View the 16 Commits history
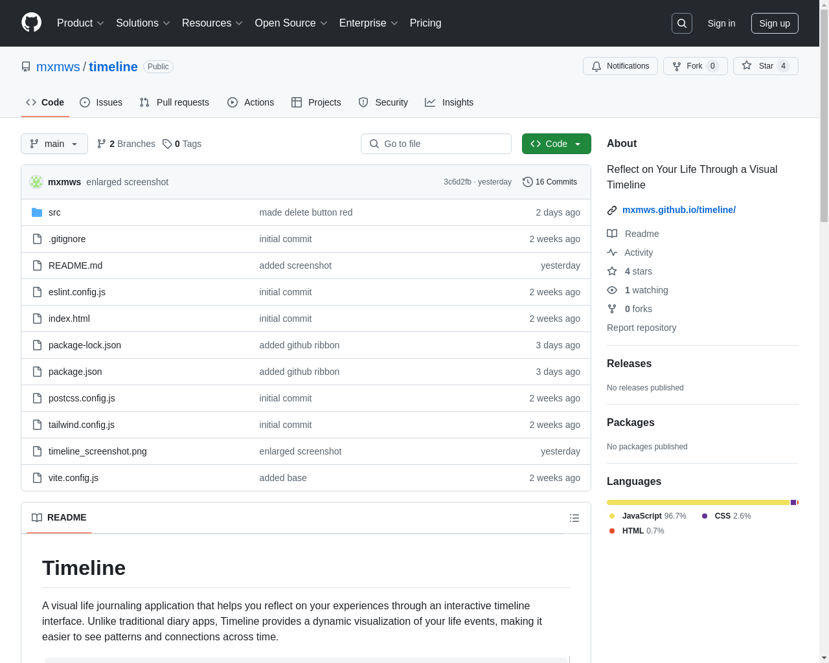The width and height of the screenshot is (829, 663). tap(550, 182)
